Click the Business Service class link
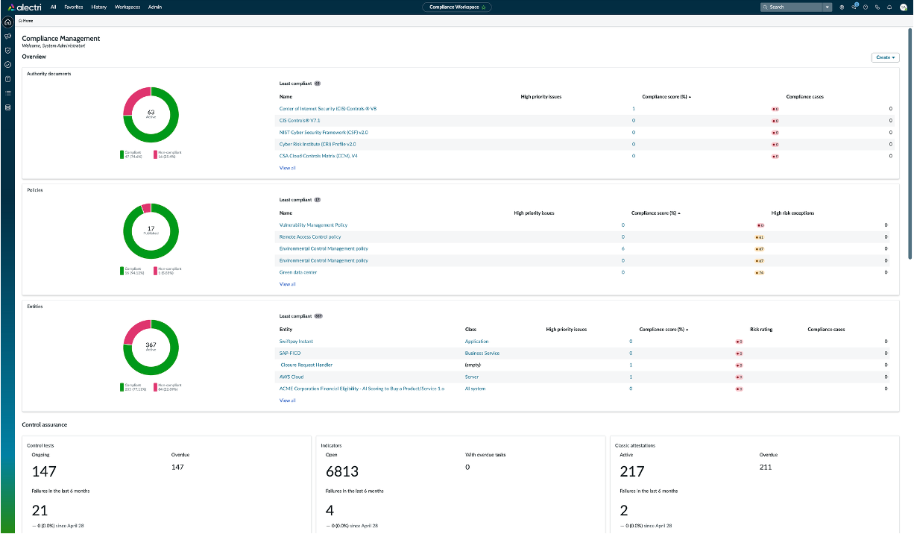 tap(482, 354)
